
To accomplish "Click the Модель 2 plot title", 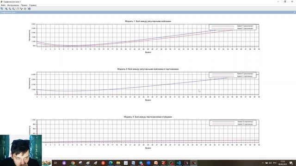I will [x=148, y=69].
